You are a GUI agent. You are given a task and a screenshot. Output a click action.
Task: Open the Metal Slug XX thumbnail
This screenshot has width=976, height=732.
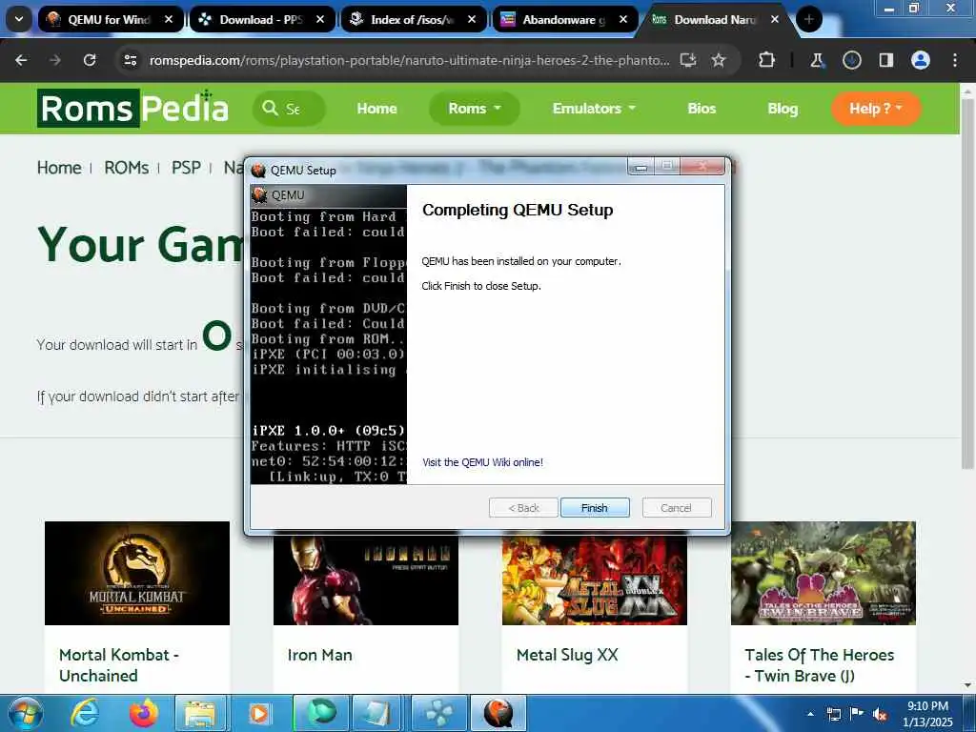coord(595,579)
